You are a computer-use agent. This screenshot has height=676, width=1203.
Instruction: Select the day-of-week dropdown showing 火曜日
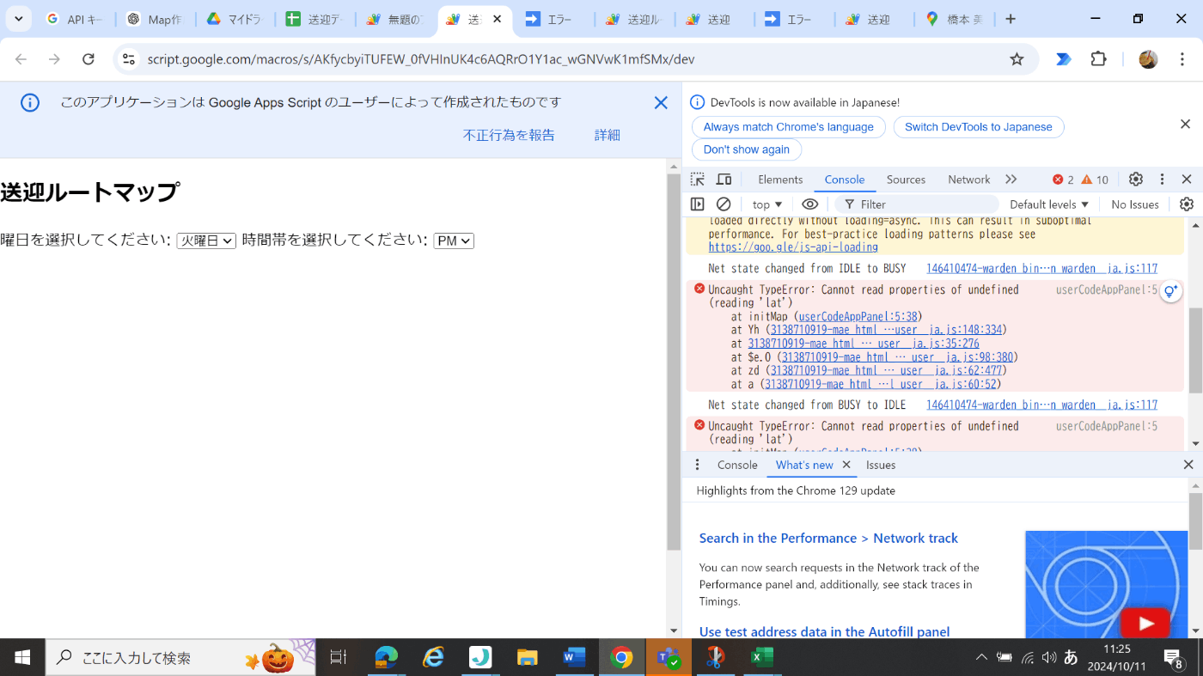(206, 241)
